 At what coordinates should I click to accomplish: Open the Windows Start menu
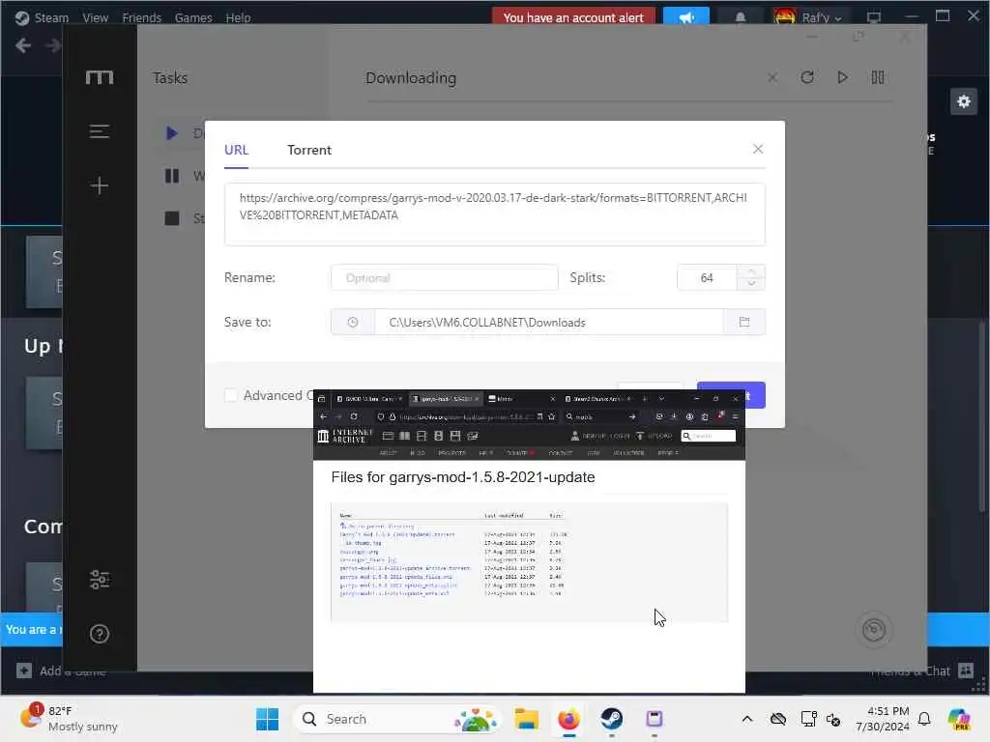(x=267, y=719)
